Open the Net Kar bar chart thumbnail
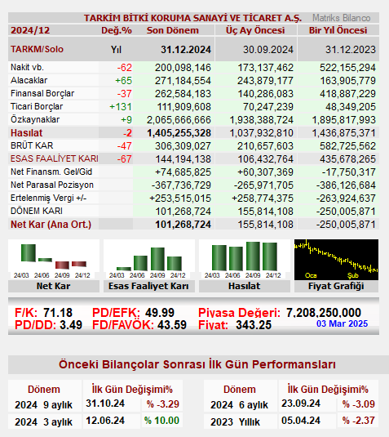Image resolution: width=389 pixels, height=437 pixels. (x=54, y=260)
